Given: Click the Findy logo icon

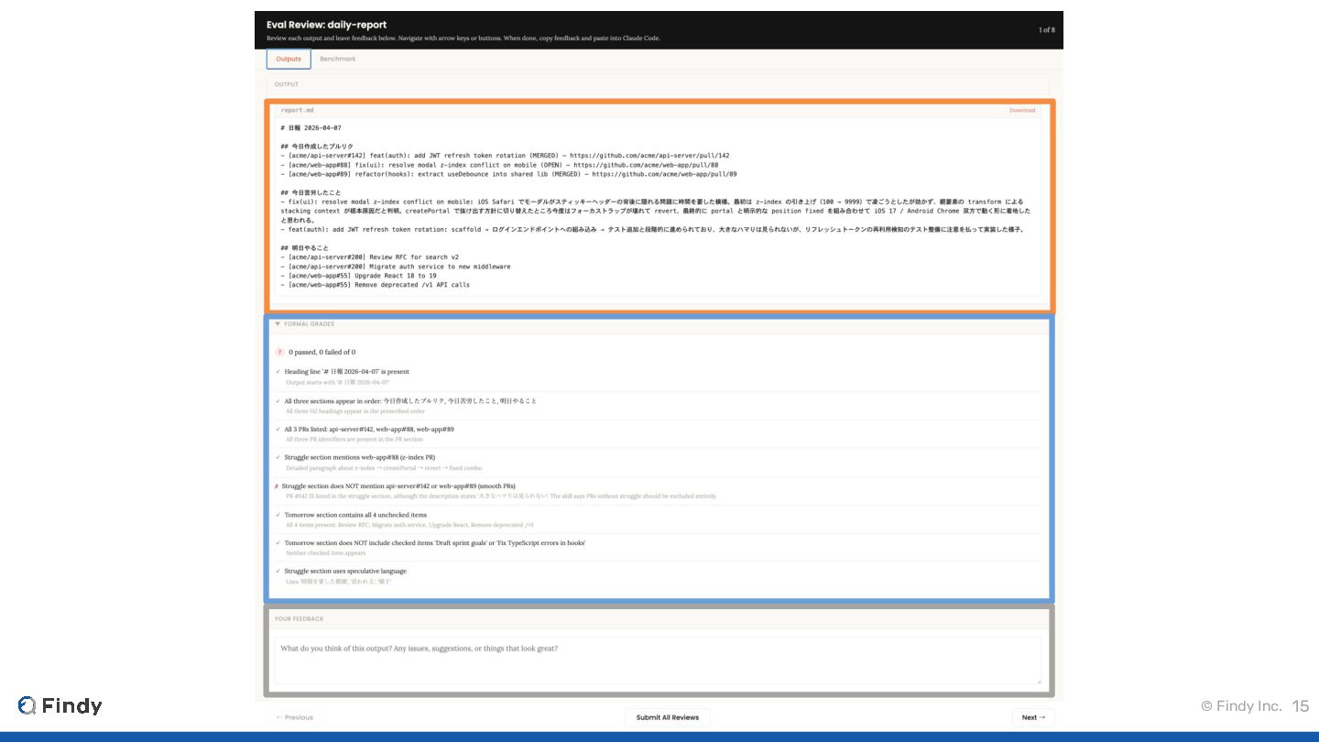Looking at the screenshot, I should point(27,705).
